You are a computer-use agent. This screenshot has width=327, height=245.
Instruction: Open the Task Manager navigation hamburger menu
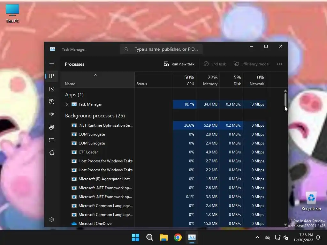(x=52, y=63)
